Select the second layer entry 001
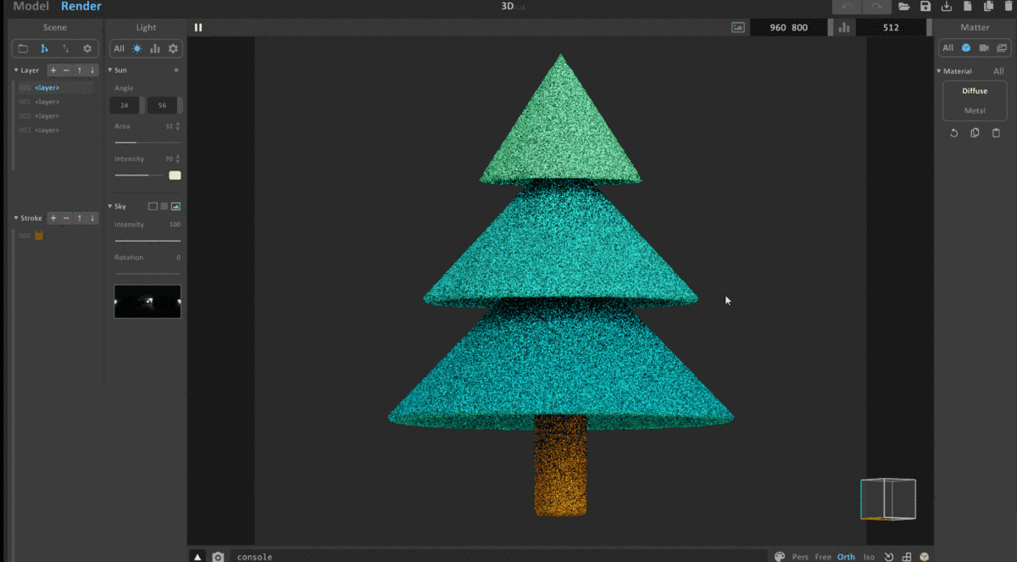This screenshot has height=562, width=1017. (47, 102)
